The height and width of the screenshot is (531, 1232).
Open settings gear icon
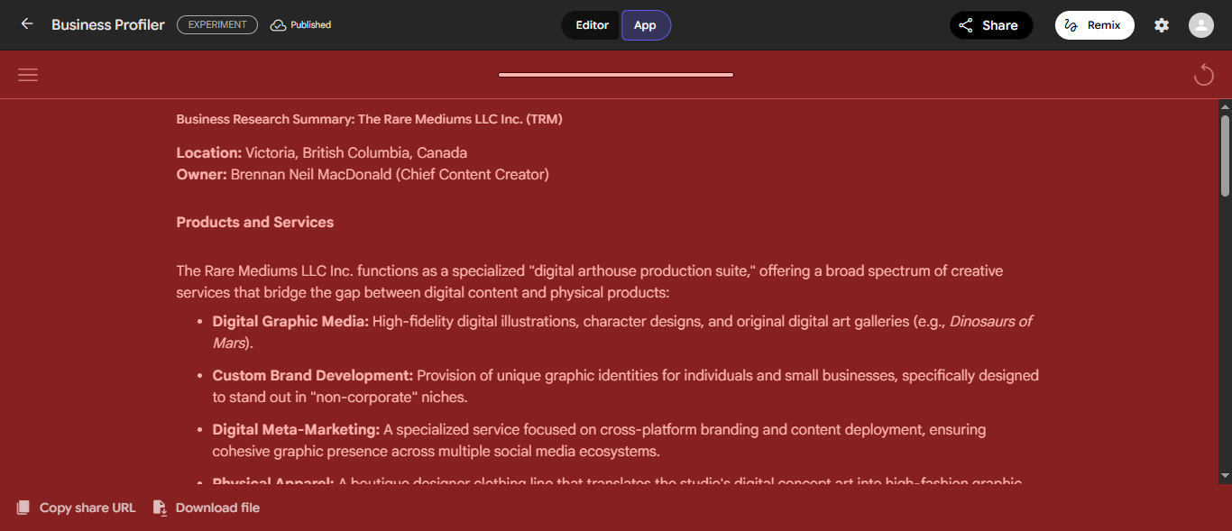(x=1162, y=25)
